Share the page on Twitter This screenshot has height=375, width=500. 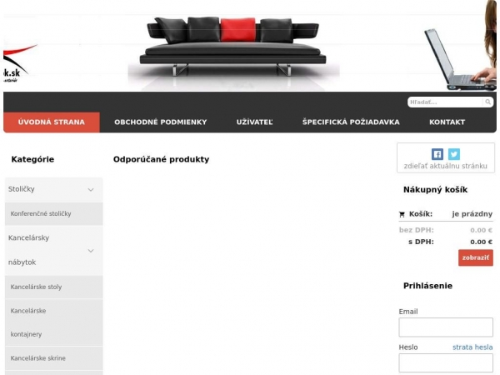tap(454, 154)
